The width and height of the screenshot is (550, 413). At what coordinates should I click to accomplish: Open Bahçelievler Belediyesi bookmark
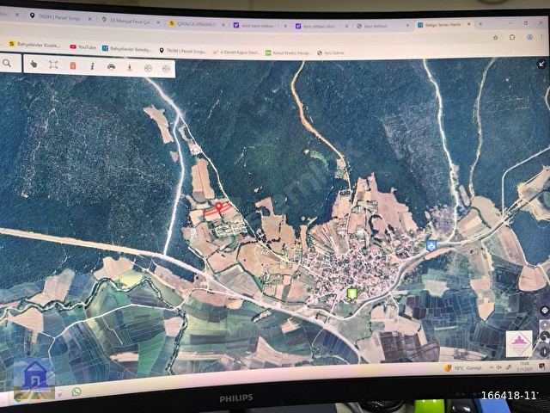pyautogui.click(x=127, y=49)
